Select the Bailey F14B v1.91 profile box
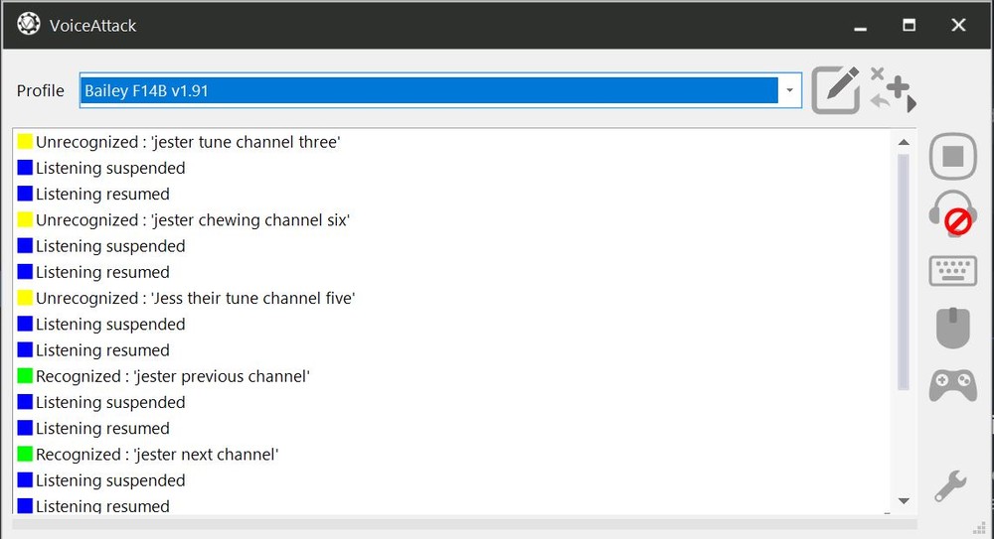The height and width of the screenshot is (539, 994). coord(427,90)
